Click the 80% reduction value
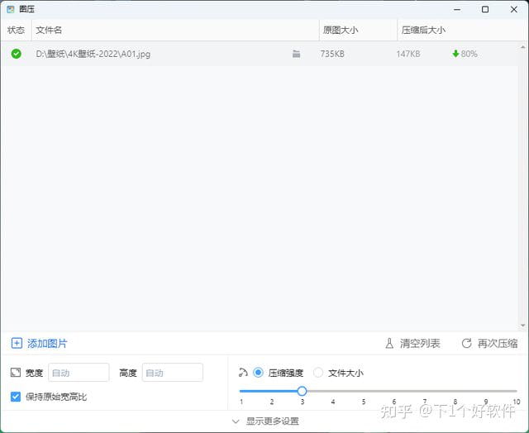 click(469, 54)
